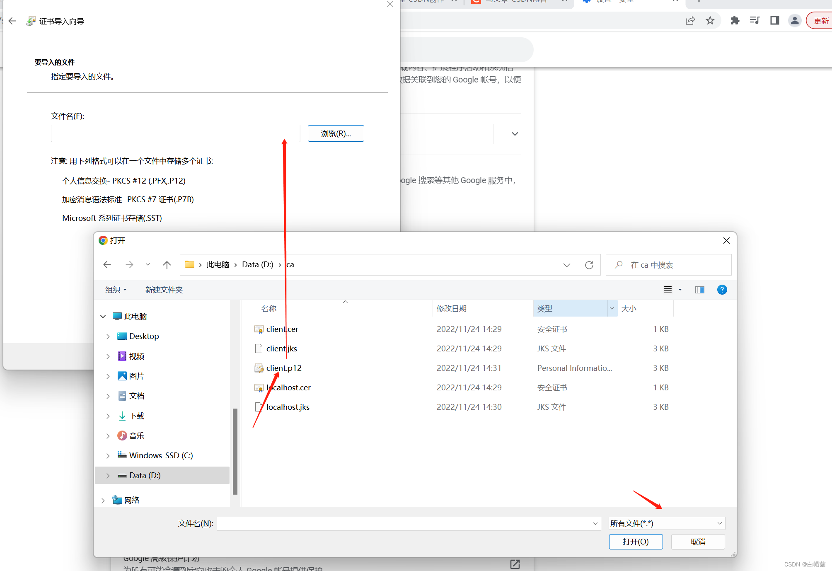Click the share page icon

point(690,20)
